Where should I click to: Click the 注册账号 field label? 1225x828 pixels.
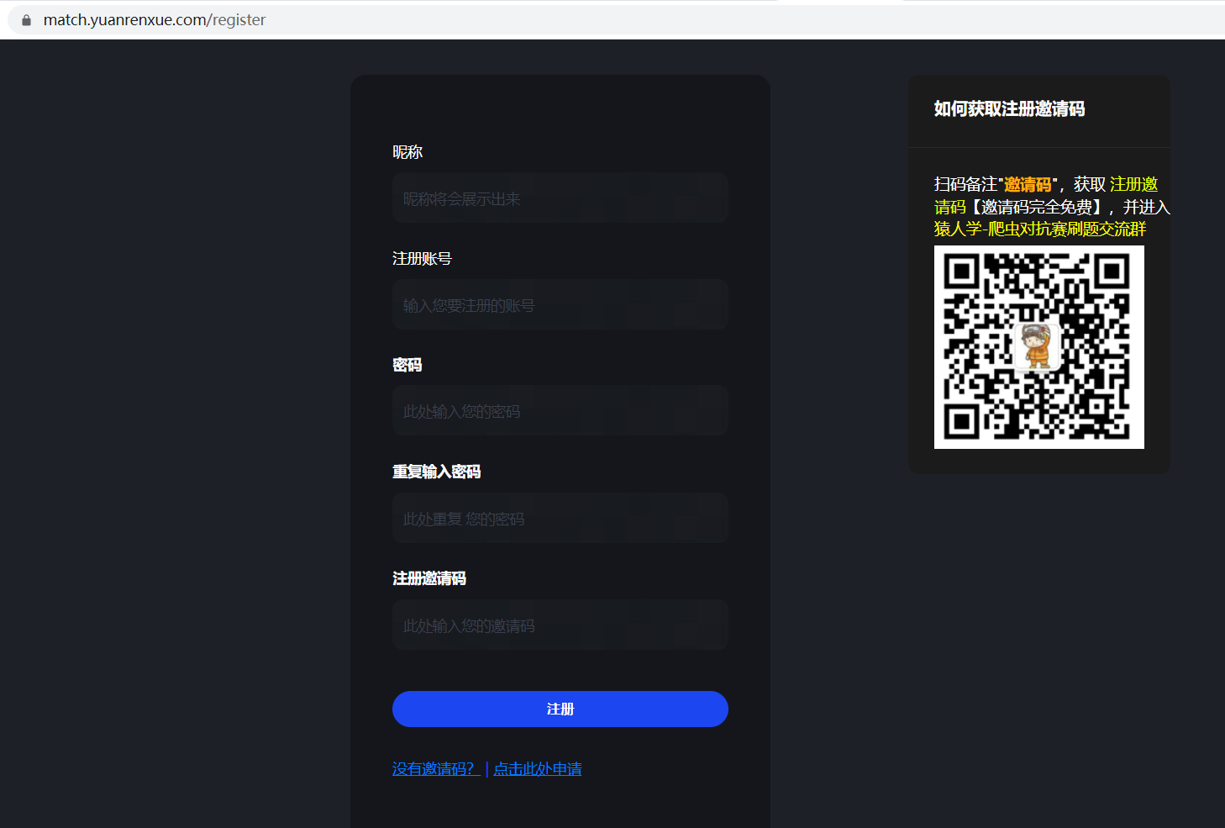pyautogui.click(x=422, y=259)
